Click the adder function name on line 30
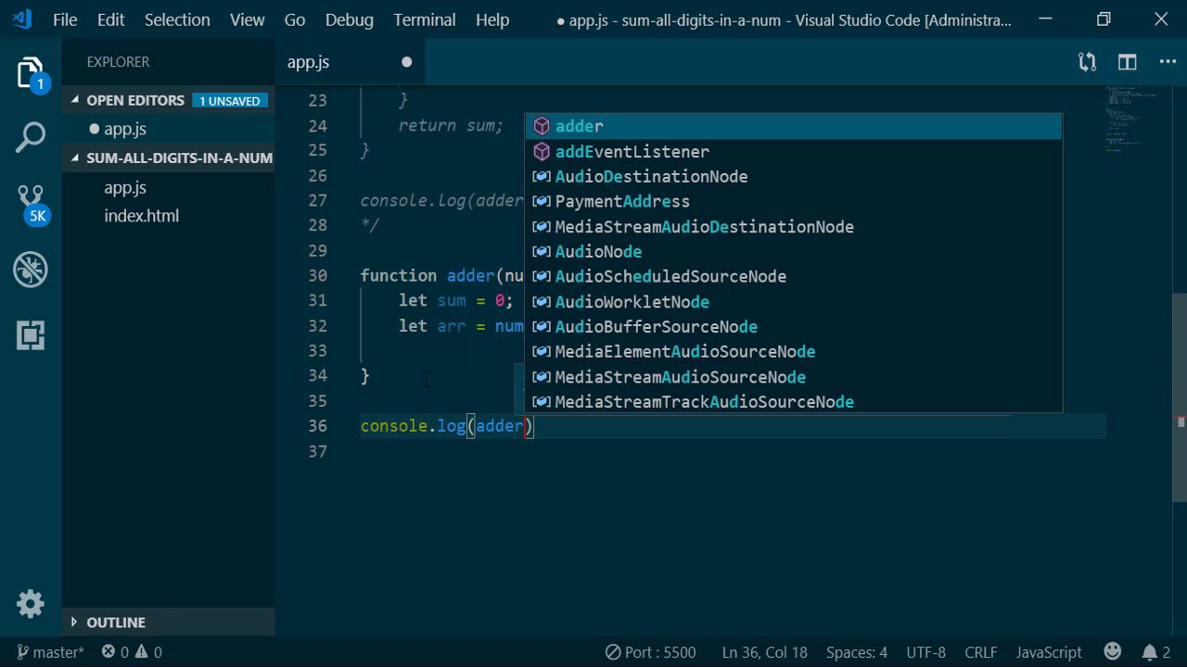This screenshot has height=667, width=1187. pyautogui.click(x=470, y=276)
